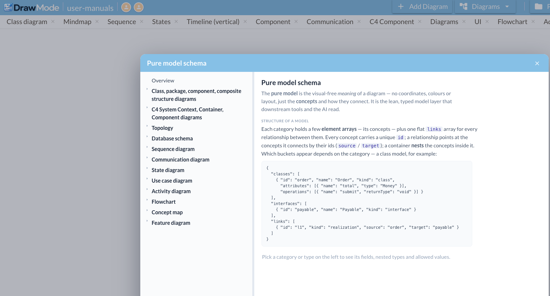Click the DrawMode logo icon
Viewport: 550px width, 296px height.
(8, 7)
